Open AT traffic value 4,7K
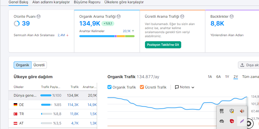Image resolution: width=259 pixels, height=129 pixels. coord(75,123)
